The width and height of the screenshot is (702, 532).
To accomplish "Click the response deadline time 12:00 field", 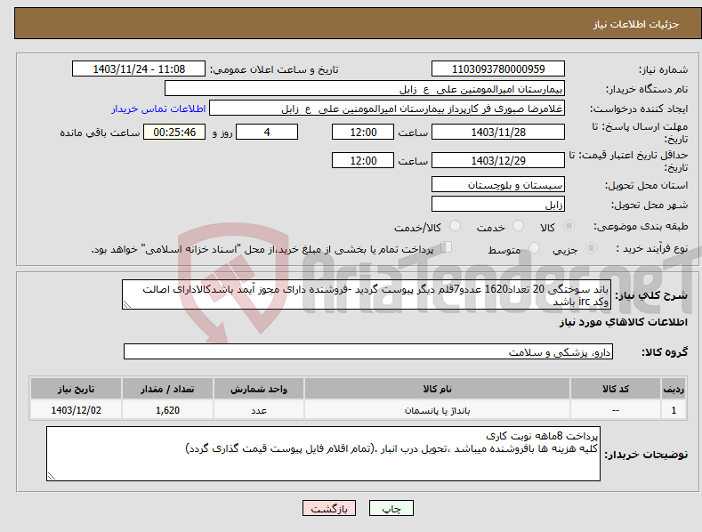I will [x=363, y=132].
